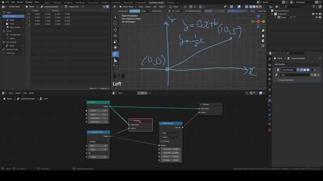
Task: Open Add menu in node editor header
Action: point(25,93)
